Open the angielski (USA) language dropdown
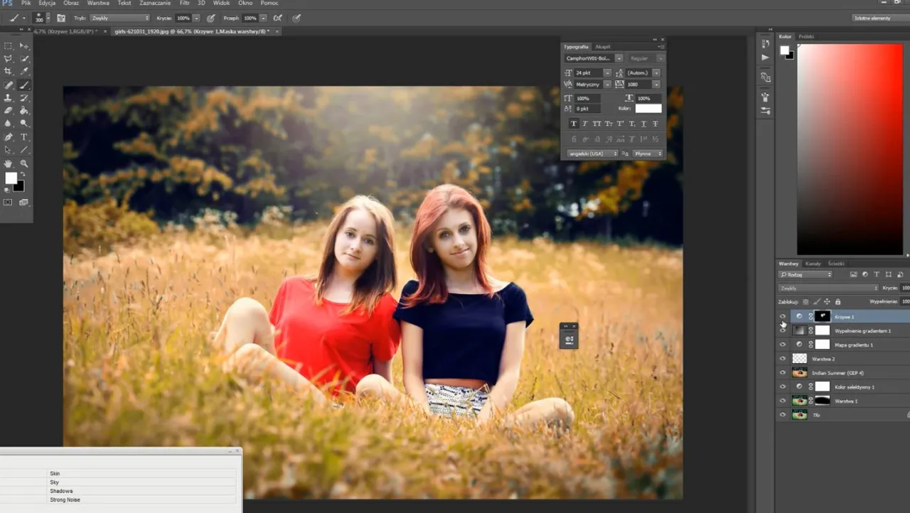The width and height of the screenshot is (910, 513). click(591, 153)
